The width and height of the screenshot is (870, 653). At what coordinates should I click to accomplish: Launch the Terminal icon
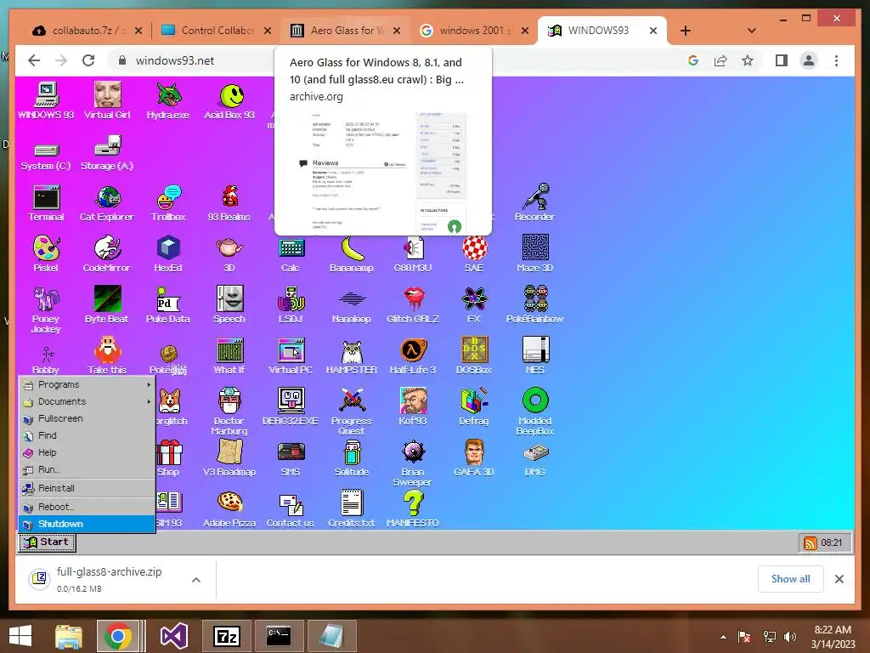(46, 203)
